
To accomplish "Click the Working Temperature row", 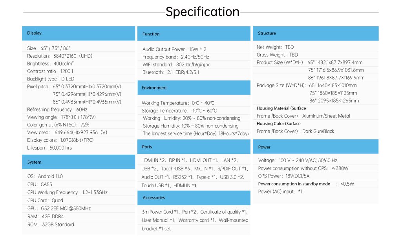I will tap(179, 103).
